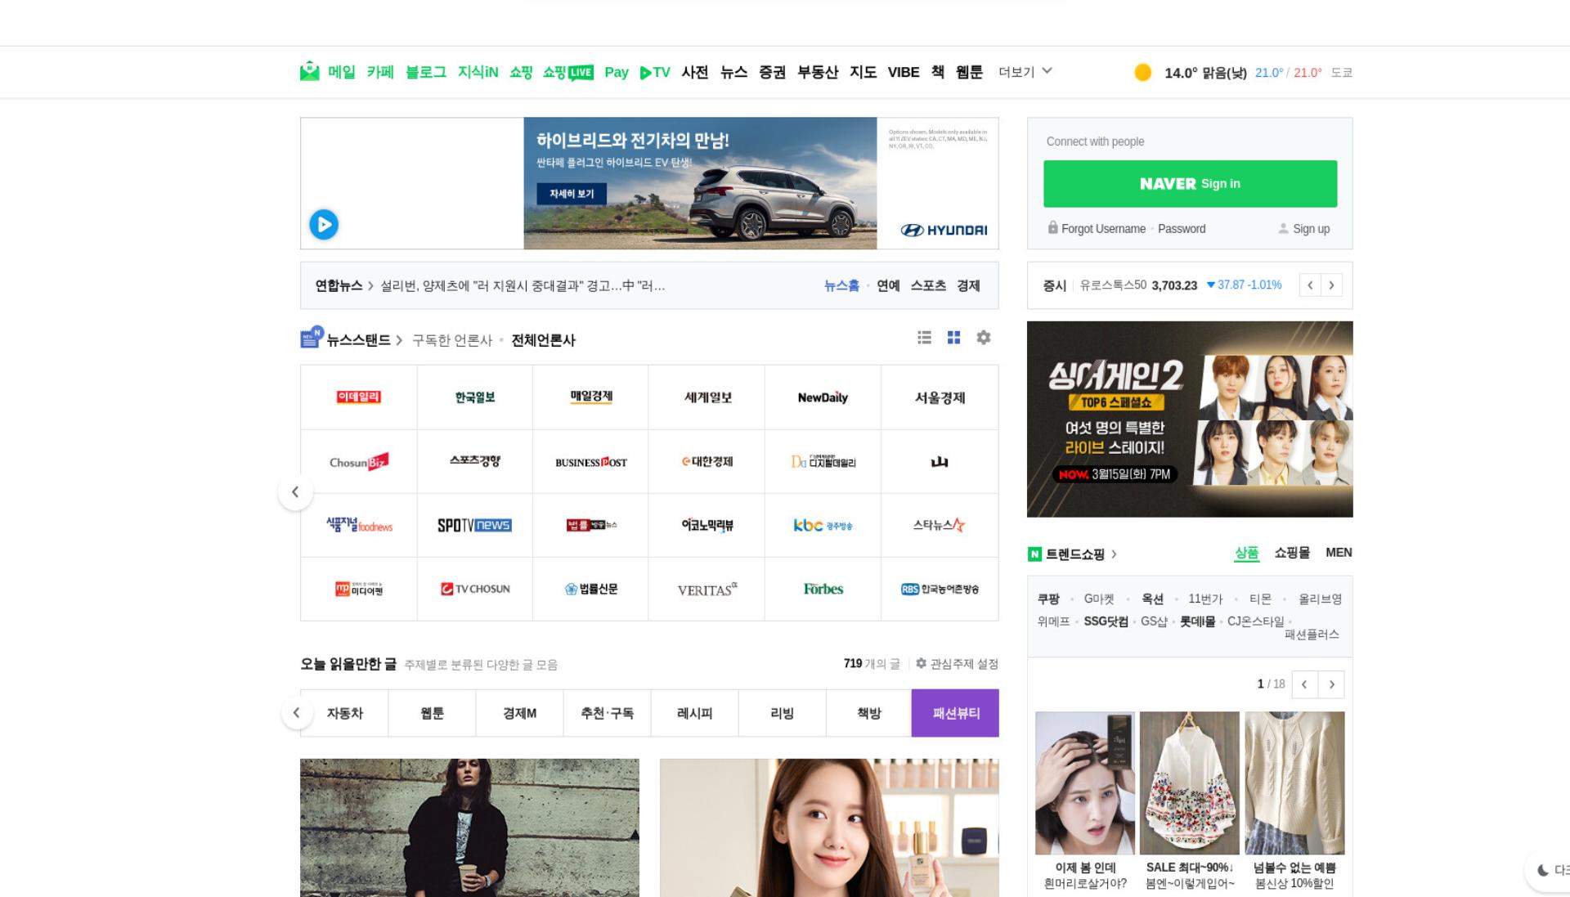Open Naver TV play icon link
The height and width of the screenshot is (897, 1570).
[654, 72]
